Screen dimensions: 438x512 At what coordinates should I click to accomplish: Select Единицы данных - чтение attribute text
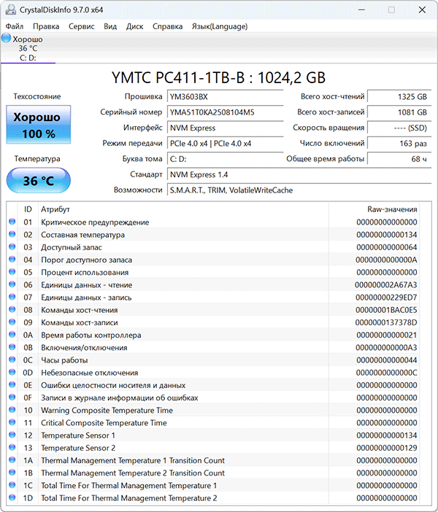point(87,285)
